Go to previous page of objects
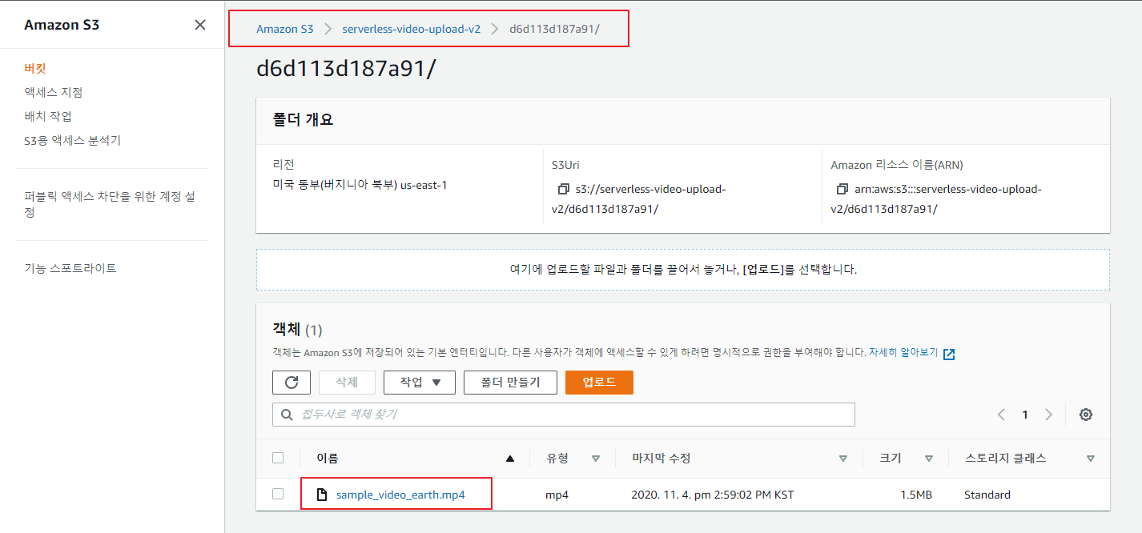The image size is (1142, 533). pyautogui.click(x=1001, y=415)
